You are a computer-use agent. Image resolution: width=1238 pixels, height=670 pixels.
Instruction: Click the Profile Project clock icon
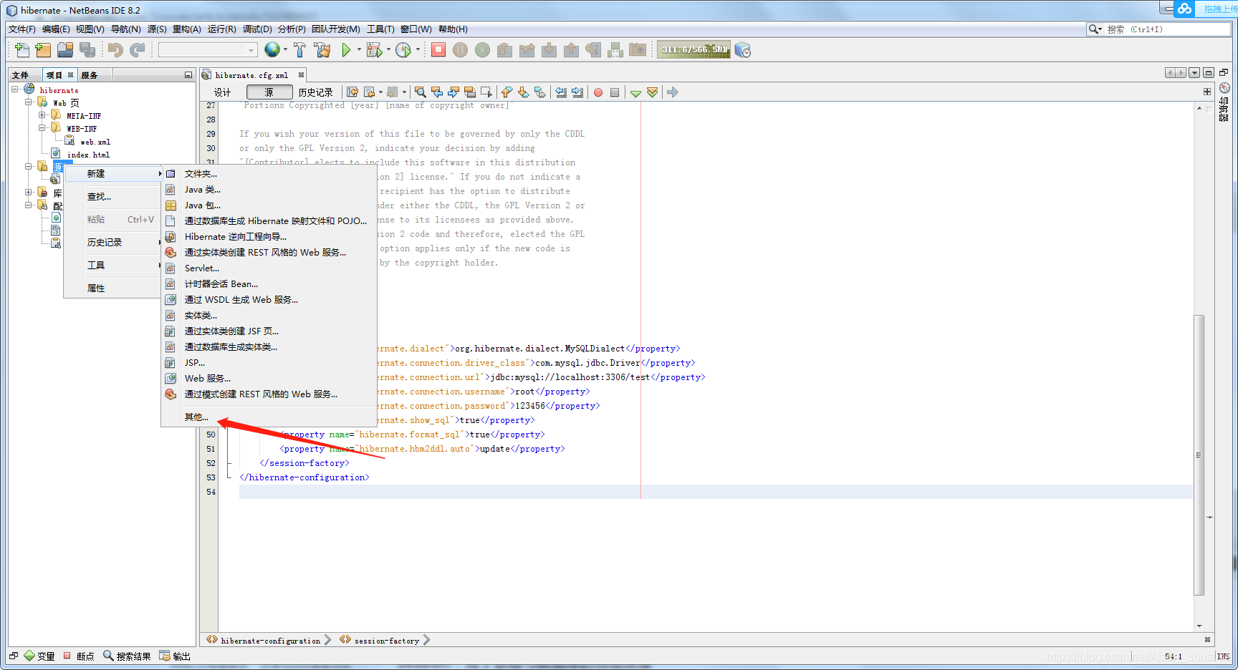pos(403,49)
